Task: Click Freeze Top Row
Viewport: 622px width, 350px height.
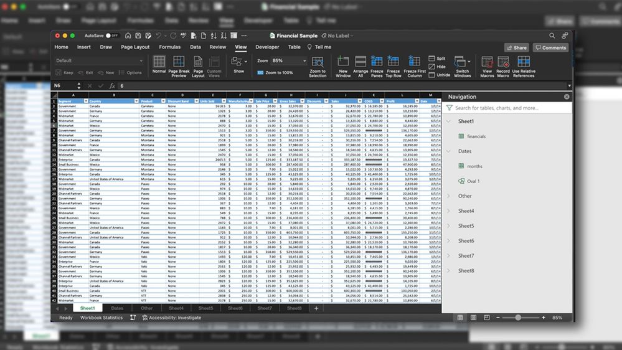Action: tap(393, 66)
